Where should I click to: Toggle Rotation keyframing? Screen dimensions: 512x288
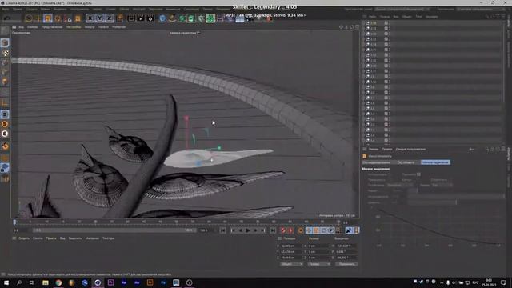(323, 230)
